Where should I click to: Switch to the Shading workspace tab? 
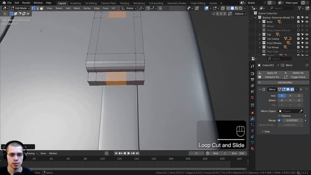tap(124, 3)
